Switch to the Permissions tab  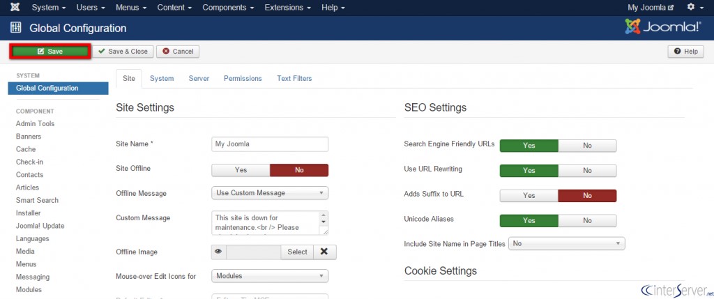click(243, 78)
